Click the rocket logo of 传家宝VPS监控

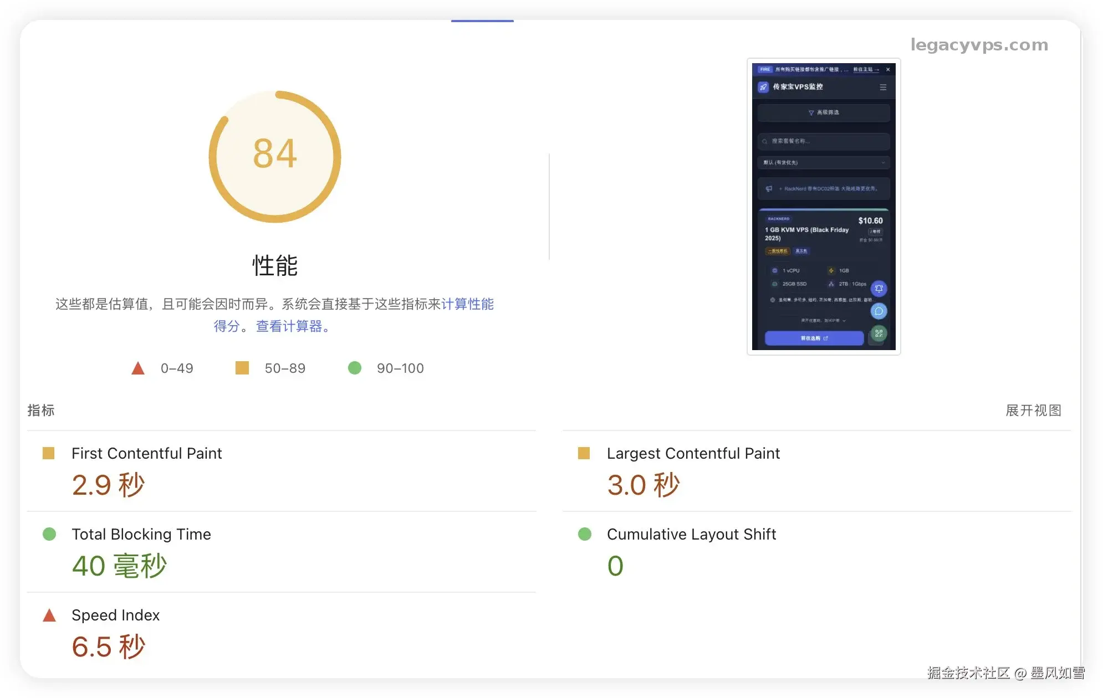[x=763, y=87]
